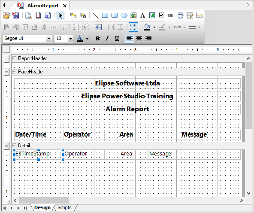
Task: Click the Bring to Front icon
Action: 73,15
